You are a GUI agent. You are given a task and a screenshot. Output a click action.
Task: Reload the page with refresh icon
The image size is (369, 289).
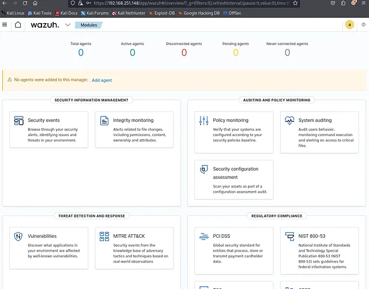tap(25, 3)
